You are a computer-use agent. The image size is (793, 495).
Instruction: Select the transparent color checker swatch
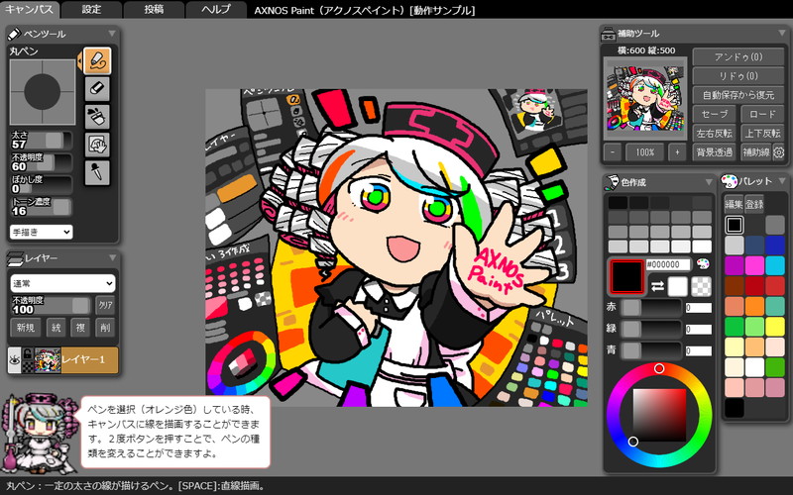(x=701, y=286)
